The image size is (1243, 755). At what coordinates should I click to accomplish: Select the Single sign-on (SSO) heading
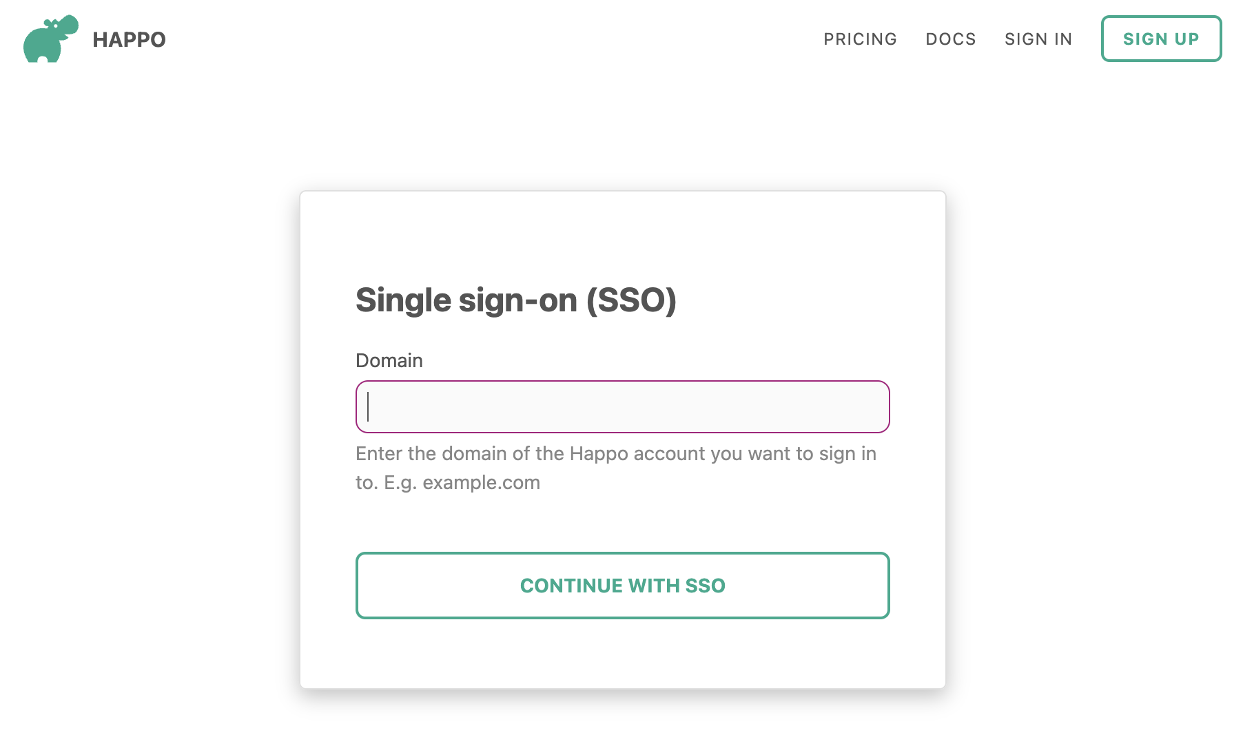(515, 300)
